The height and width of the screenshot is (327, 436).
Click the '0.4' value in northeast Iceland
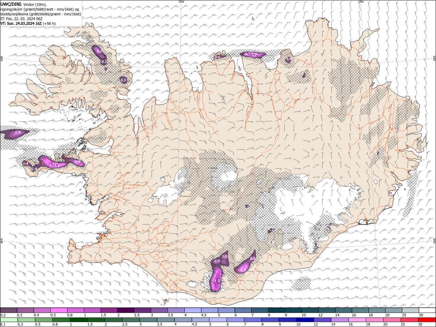coord(289,59)
